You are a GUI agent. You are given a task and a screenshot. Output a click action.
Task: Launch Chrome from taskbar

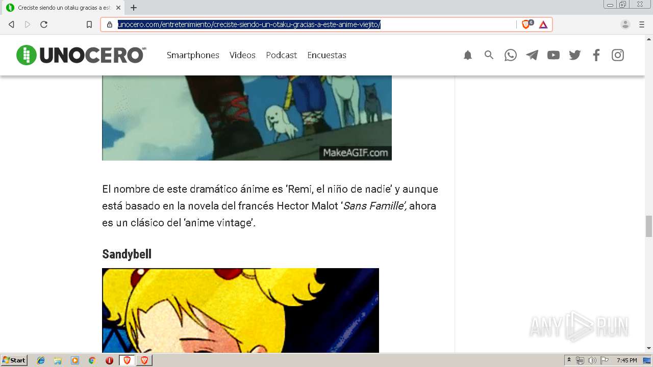(x=92, y=360)
